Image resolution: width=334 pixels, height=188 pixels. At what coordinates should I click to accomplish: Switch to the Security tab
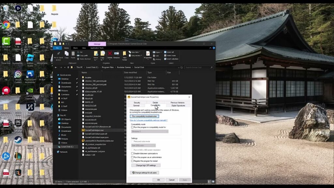pyautogui.click(x=137, y=102)
